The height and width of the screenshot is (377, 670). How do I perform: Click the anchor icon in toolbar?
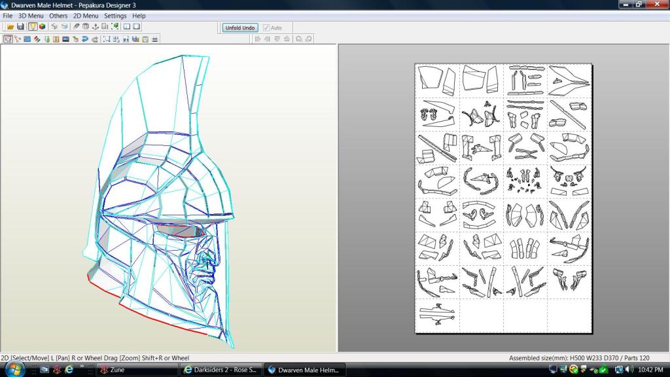pyautogui.click(x=95, y=27)
